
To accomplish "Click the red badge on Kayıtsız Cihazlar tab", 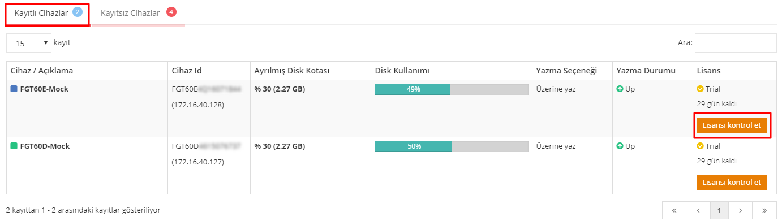I will pyautogui.click(x=172, y=12).
